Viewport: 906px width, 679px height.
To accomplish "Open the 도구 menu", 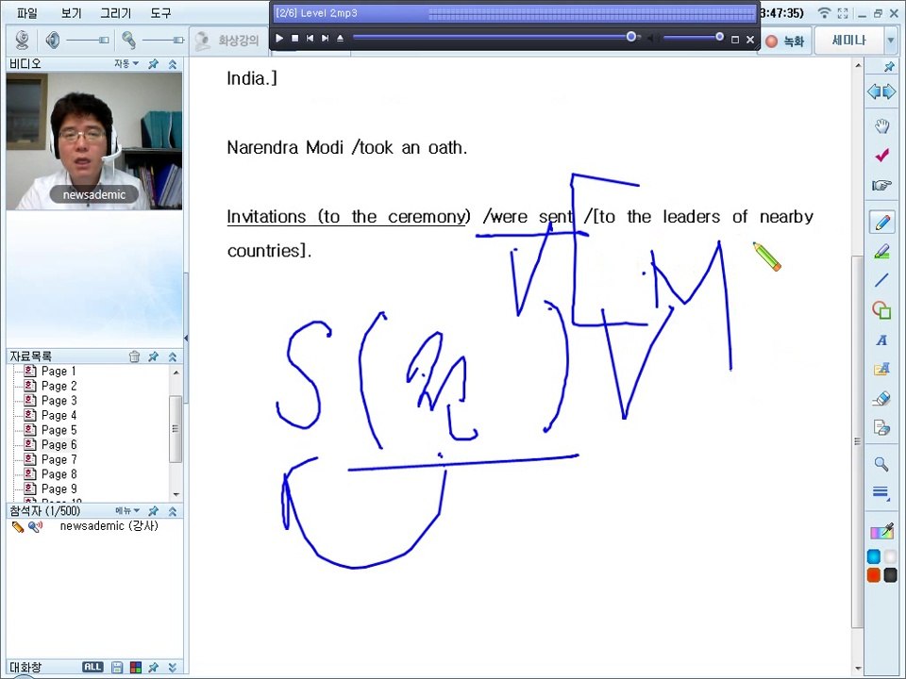I will [160, 12].
